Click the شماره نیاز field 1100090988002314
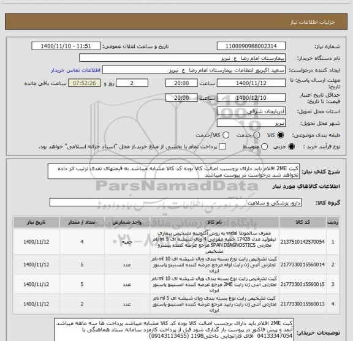 (251, 46)
